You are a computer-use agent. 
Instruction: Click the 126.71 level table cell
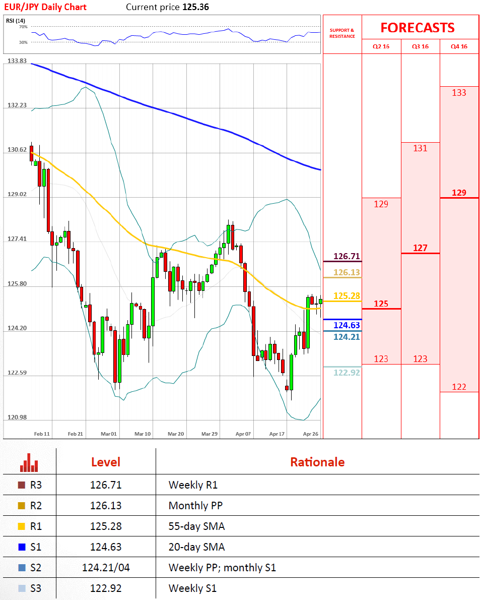pos(106,485)
